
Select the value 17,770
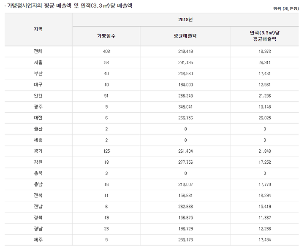pos(265,184)
